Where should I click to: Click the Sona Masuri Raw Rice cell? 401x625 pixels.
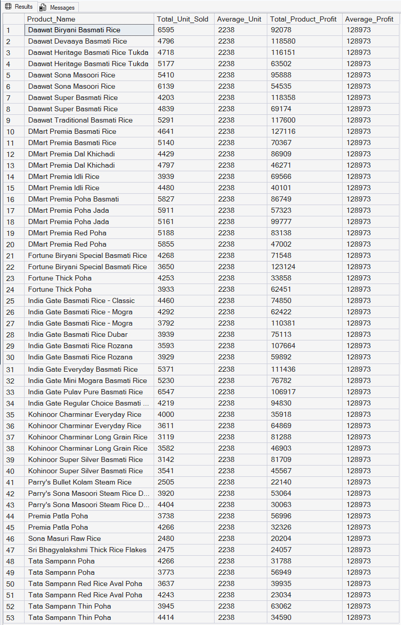coord(89,538)
